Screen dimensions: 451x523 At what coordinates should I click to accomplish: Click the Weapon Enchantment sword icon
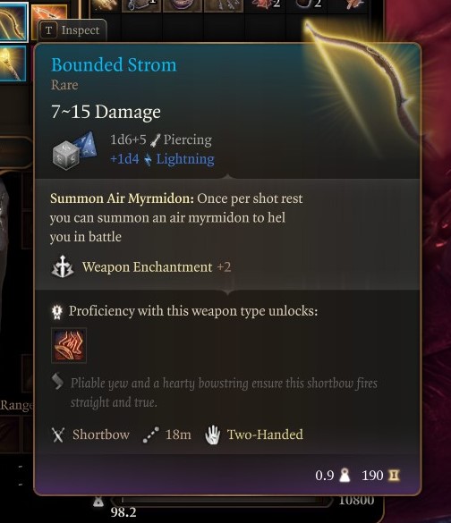63,266
